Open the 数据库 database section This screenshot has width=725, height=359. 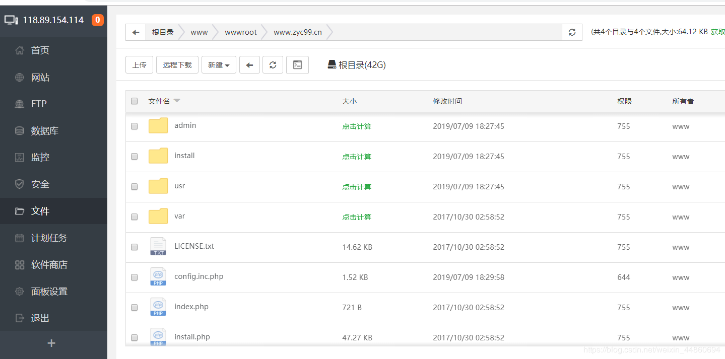click(44, 131)
